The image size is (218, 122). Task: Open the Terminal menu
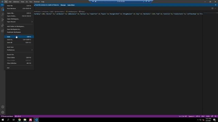tap(37, 2)
